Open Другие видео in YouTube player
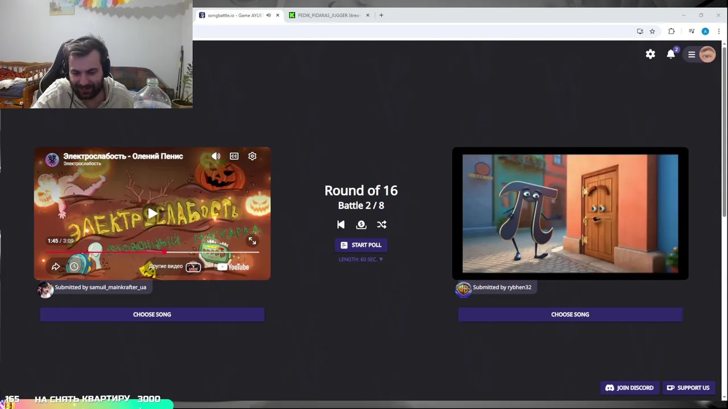This screenshot has width=728, height=409. 175,266
